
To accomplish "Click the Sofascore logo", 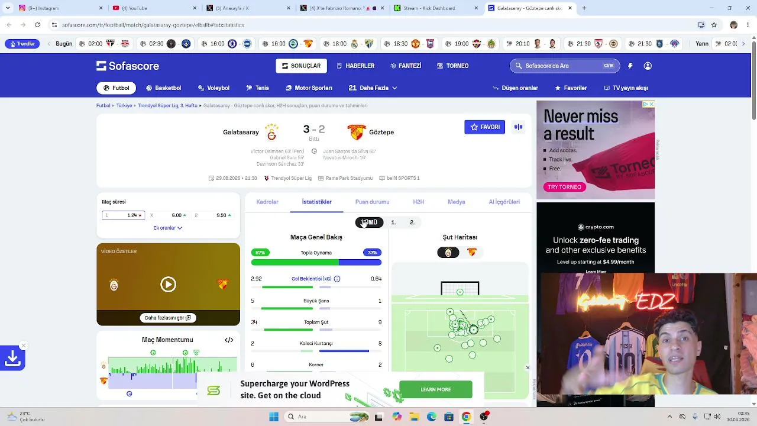I will click(x=128, y=66).
